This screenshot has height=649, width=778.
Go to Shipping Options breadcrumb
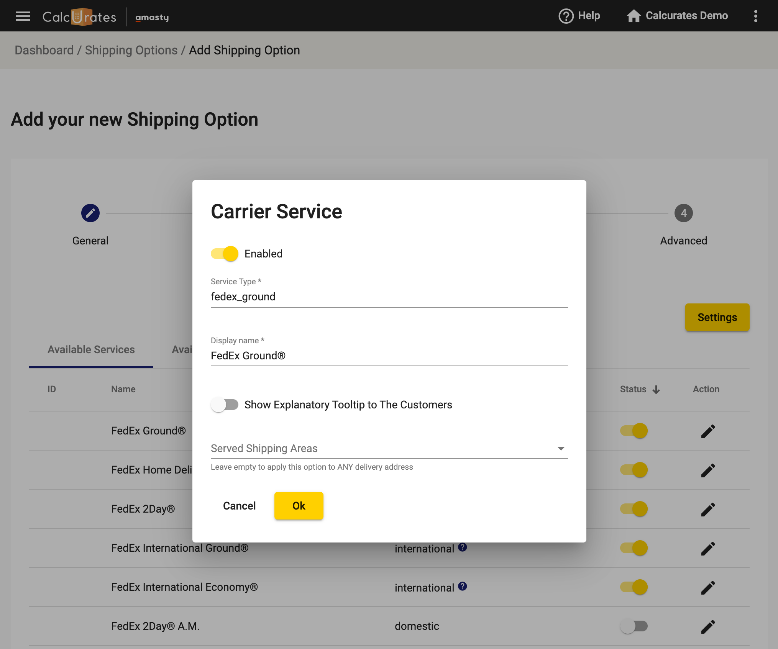tap(131, 50)
